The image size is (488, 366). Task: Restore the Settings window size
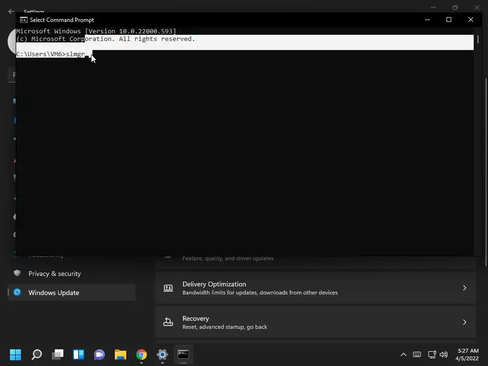tap(455, 8)
